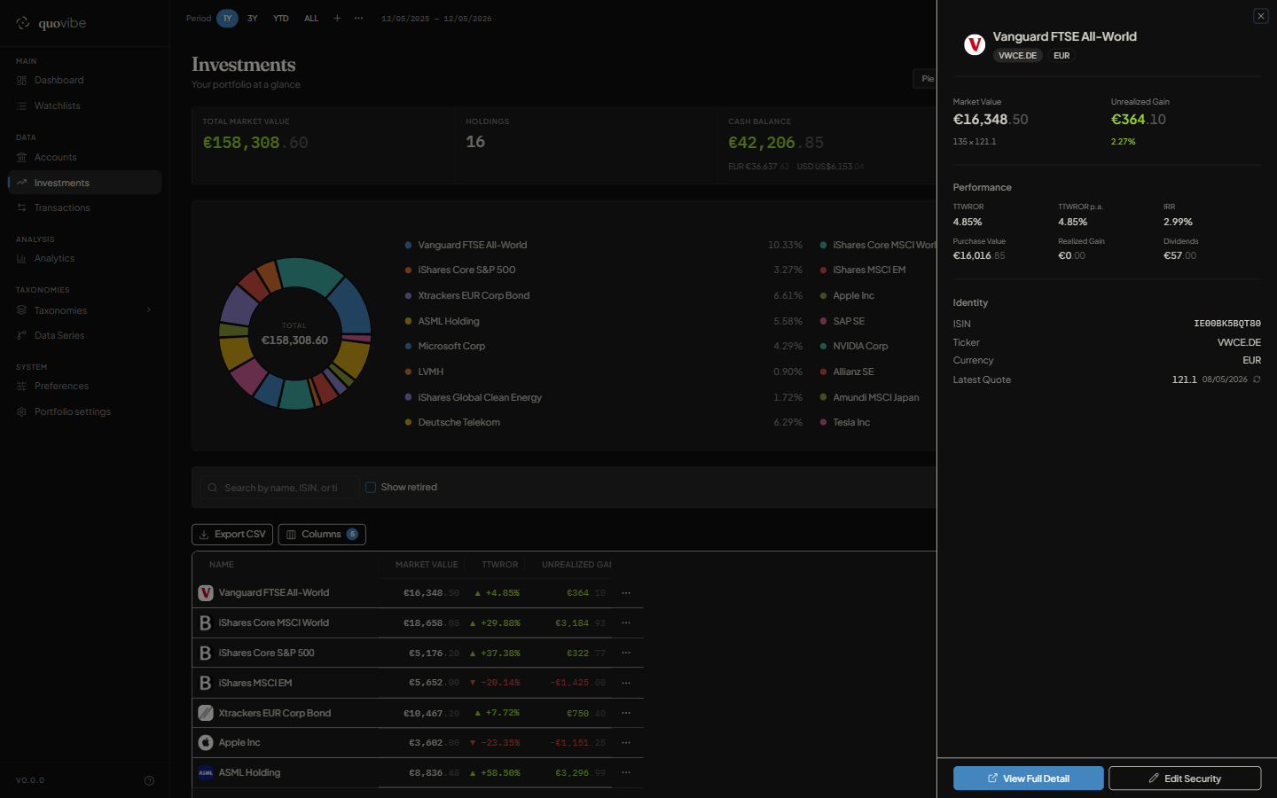Click the Tesla Inc legend entry
The width and height of the screenshot is (1277, 798).
tap(851, 423)
